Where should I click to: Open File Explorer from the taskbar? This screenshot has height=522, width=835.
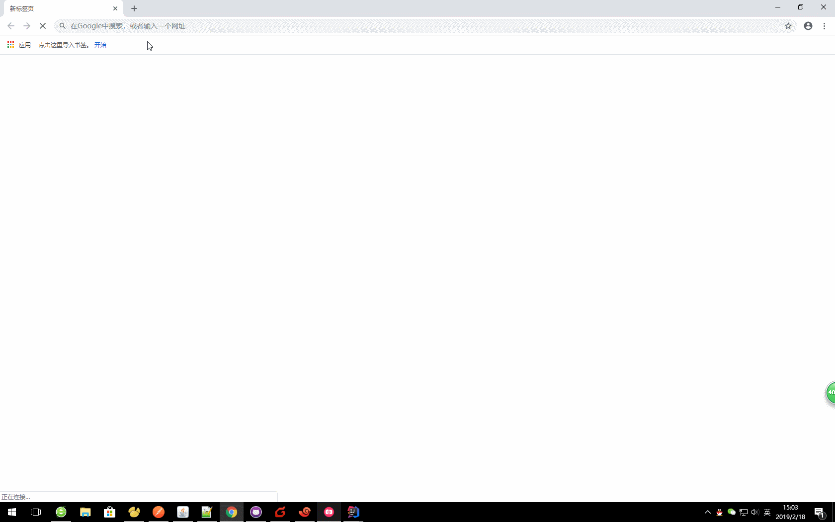85,512
